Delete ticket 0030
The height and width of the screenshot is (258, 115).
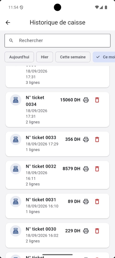point(97,231)
